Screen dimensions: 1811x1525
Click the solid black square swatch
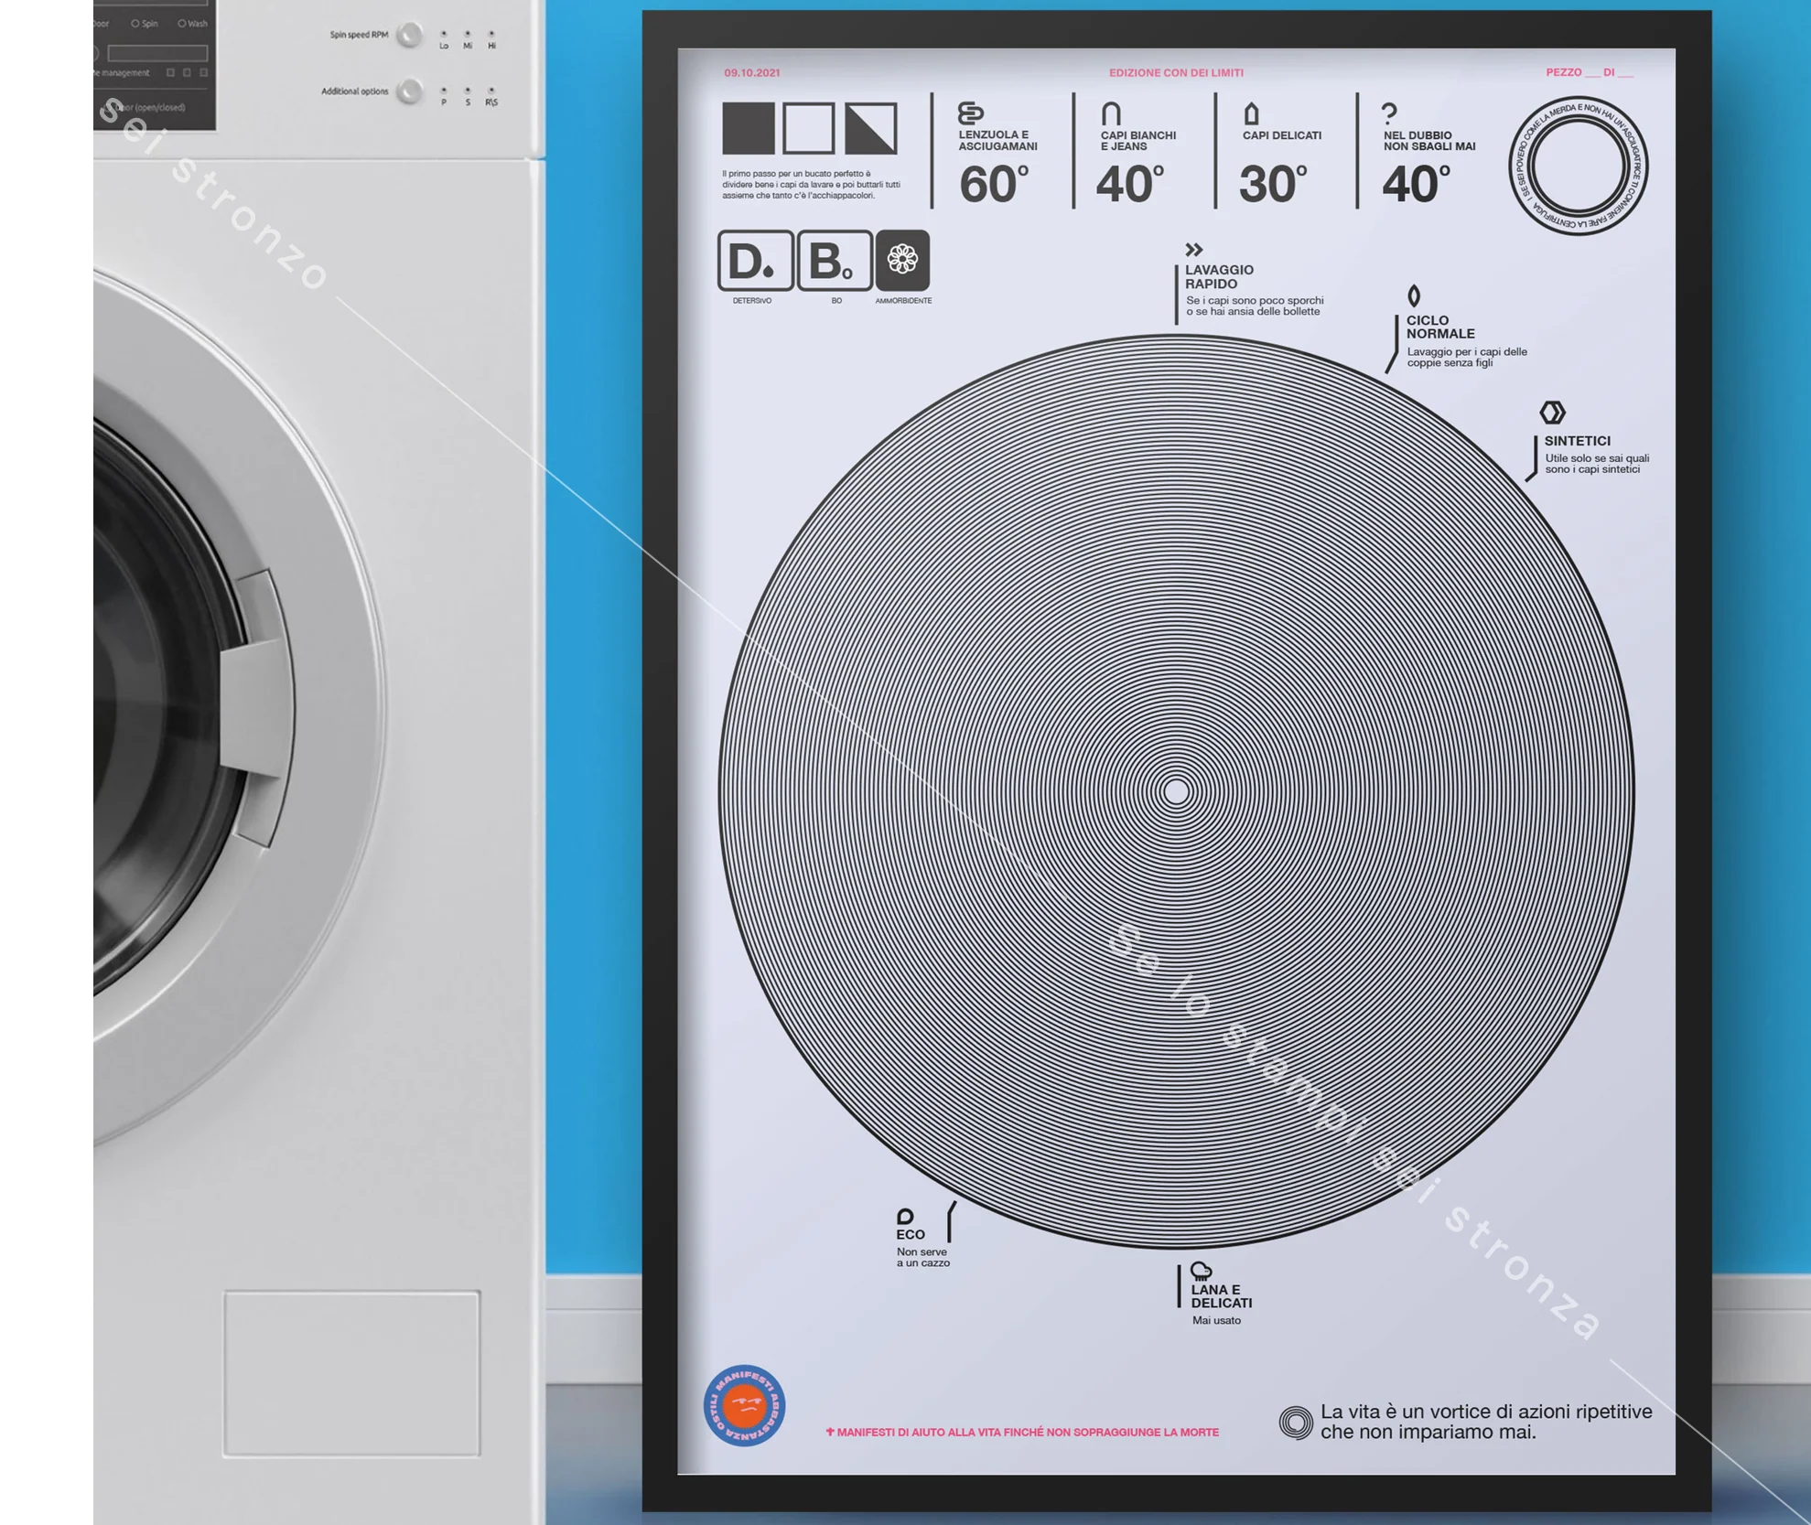(748, 128)
